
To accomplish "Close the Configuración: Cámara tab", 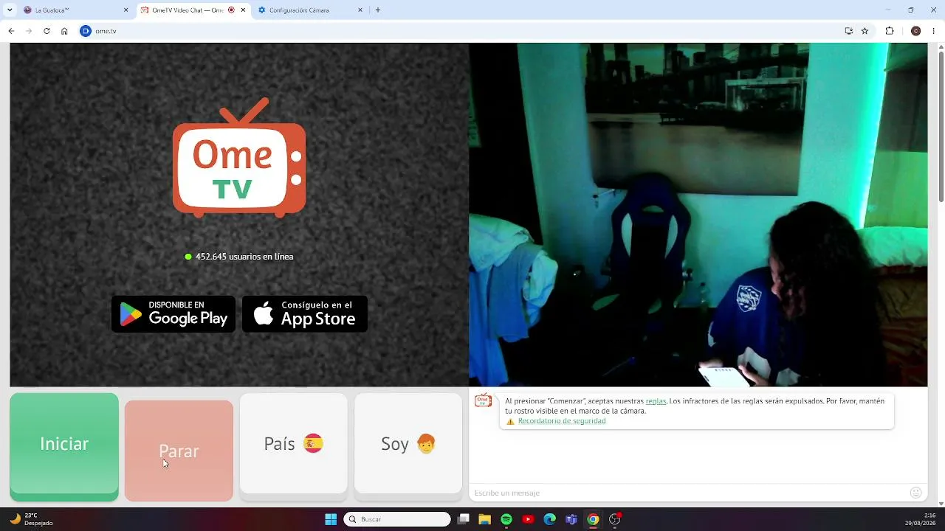I will tap(360, 10).
